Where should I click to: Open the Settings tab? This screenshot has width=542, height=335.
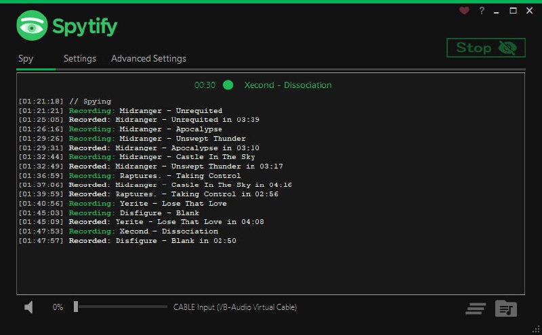(x=80, y=59)
